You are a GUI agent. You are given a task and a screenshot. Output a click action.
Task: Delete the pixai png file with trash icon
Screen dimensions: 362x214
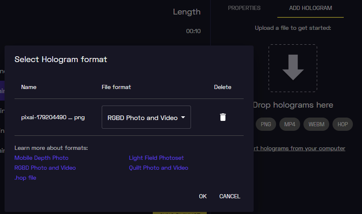click(223, 117)
